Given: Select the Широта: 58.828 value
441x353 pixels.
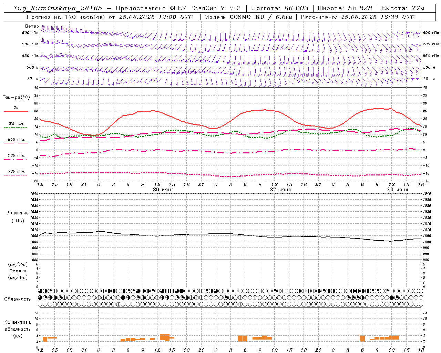Looking at the screenshot, I should pyautogui.click(x=345, y=8).
